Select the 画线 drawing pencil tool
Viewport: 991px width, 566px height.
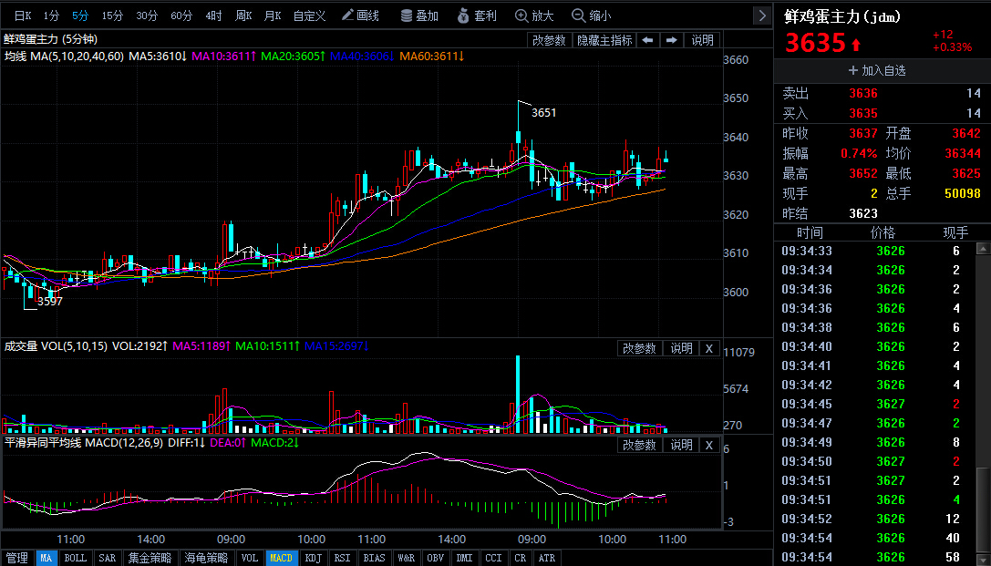[x=360, y=15]
